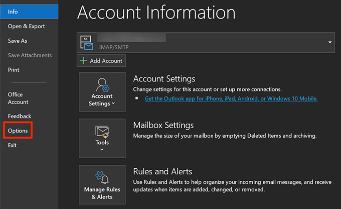
Task: Expand the Tools dropdown chevron
Action: click(x=102, y=149)
